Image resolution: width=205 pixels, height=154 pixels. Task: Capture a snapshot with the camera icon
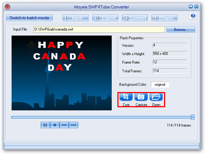pyautogui.click(x=141, y=97)
